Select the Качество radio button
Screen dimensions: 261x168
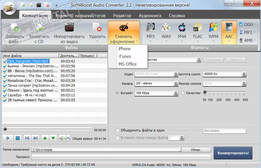183,93
